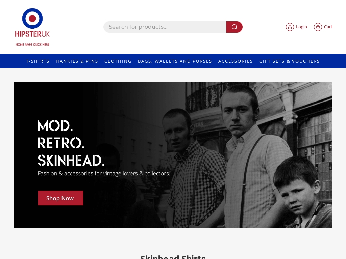Image resolution: width=346 pixels, height=259 pixels.
Task: Click the red magnifying glass search button
Action: tap(234, 27)
